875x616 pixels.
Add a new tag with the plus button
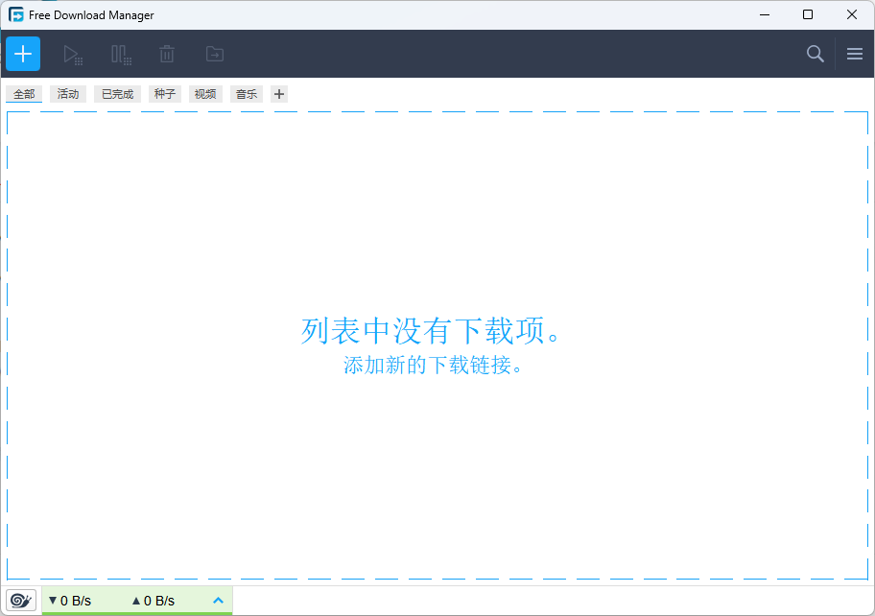coord(279,94)
